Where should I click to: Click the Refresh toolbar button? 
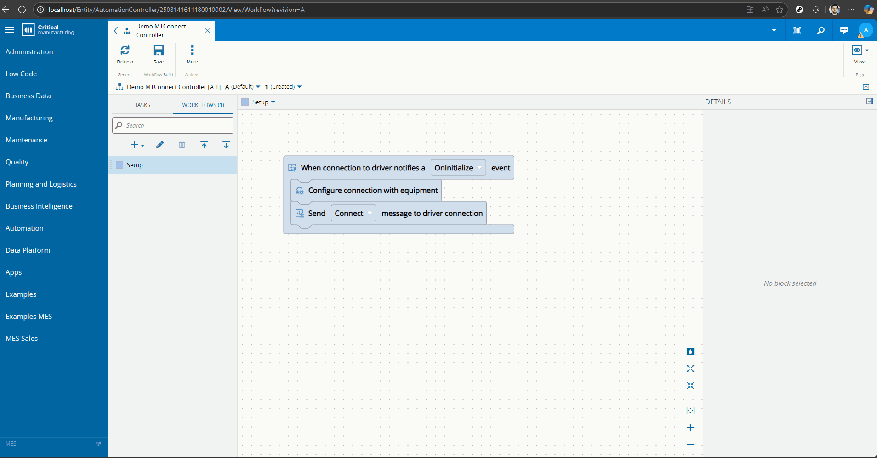[125, 54]
